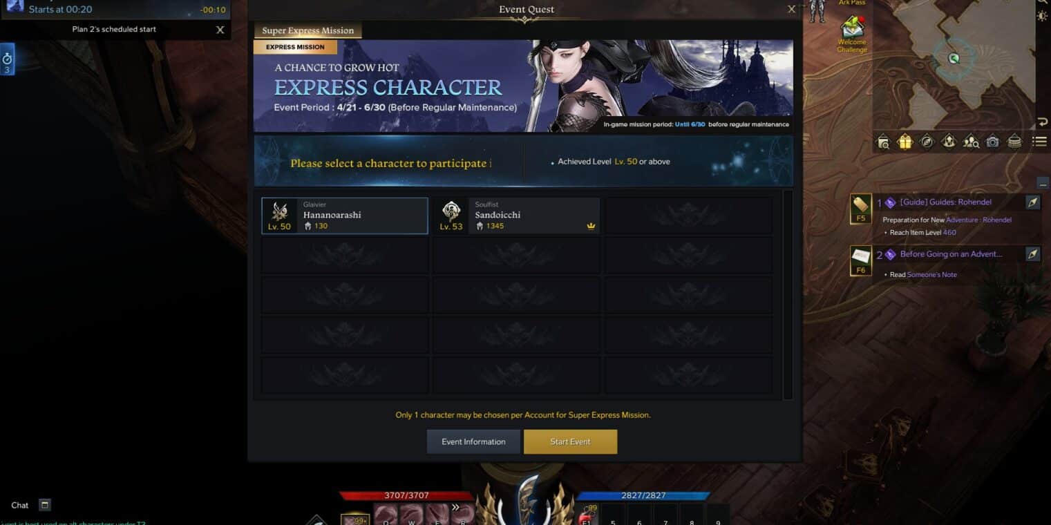Image resolution: width=1051 pixels, height=525 pixels.
Task: Open the party finder icon under minimap
Action: point(970,142)
